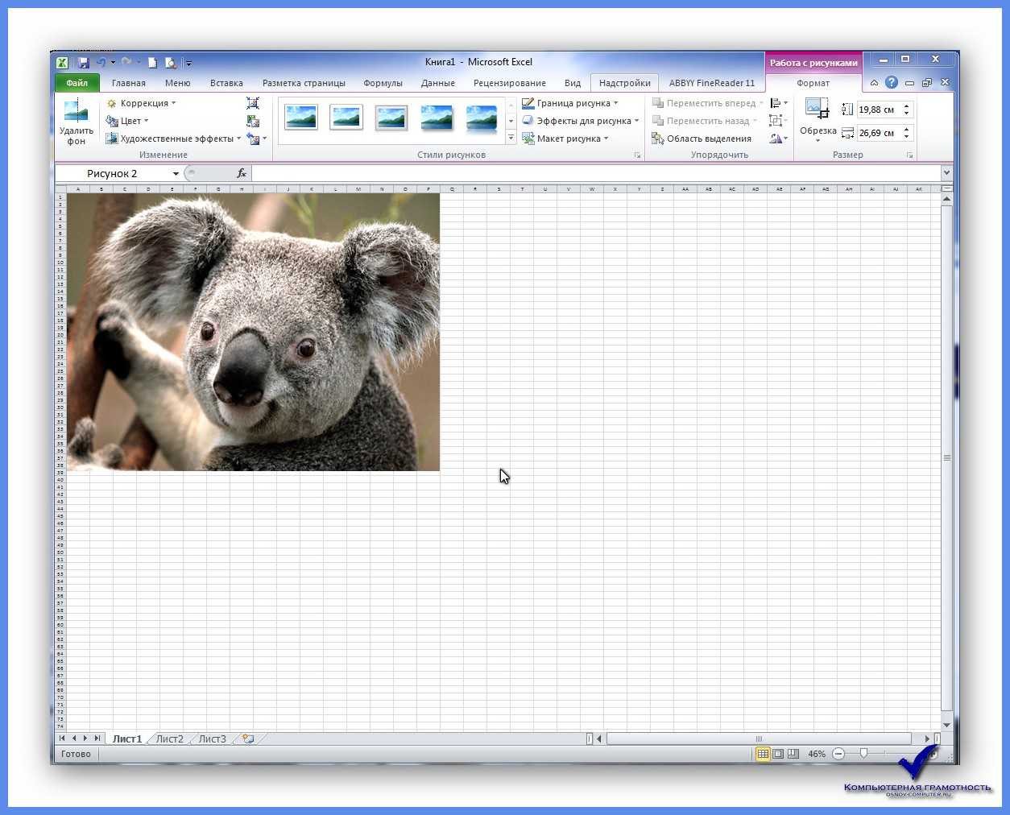This screenshot has width=1010, height=815.
Task: Undo the last action from the toolbar
Action: [101, 62]
